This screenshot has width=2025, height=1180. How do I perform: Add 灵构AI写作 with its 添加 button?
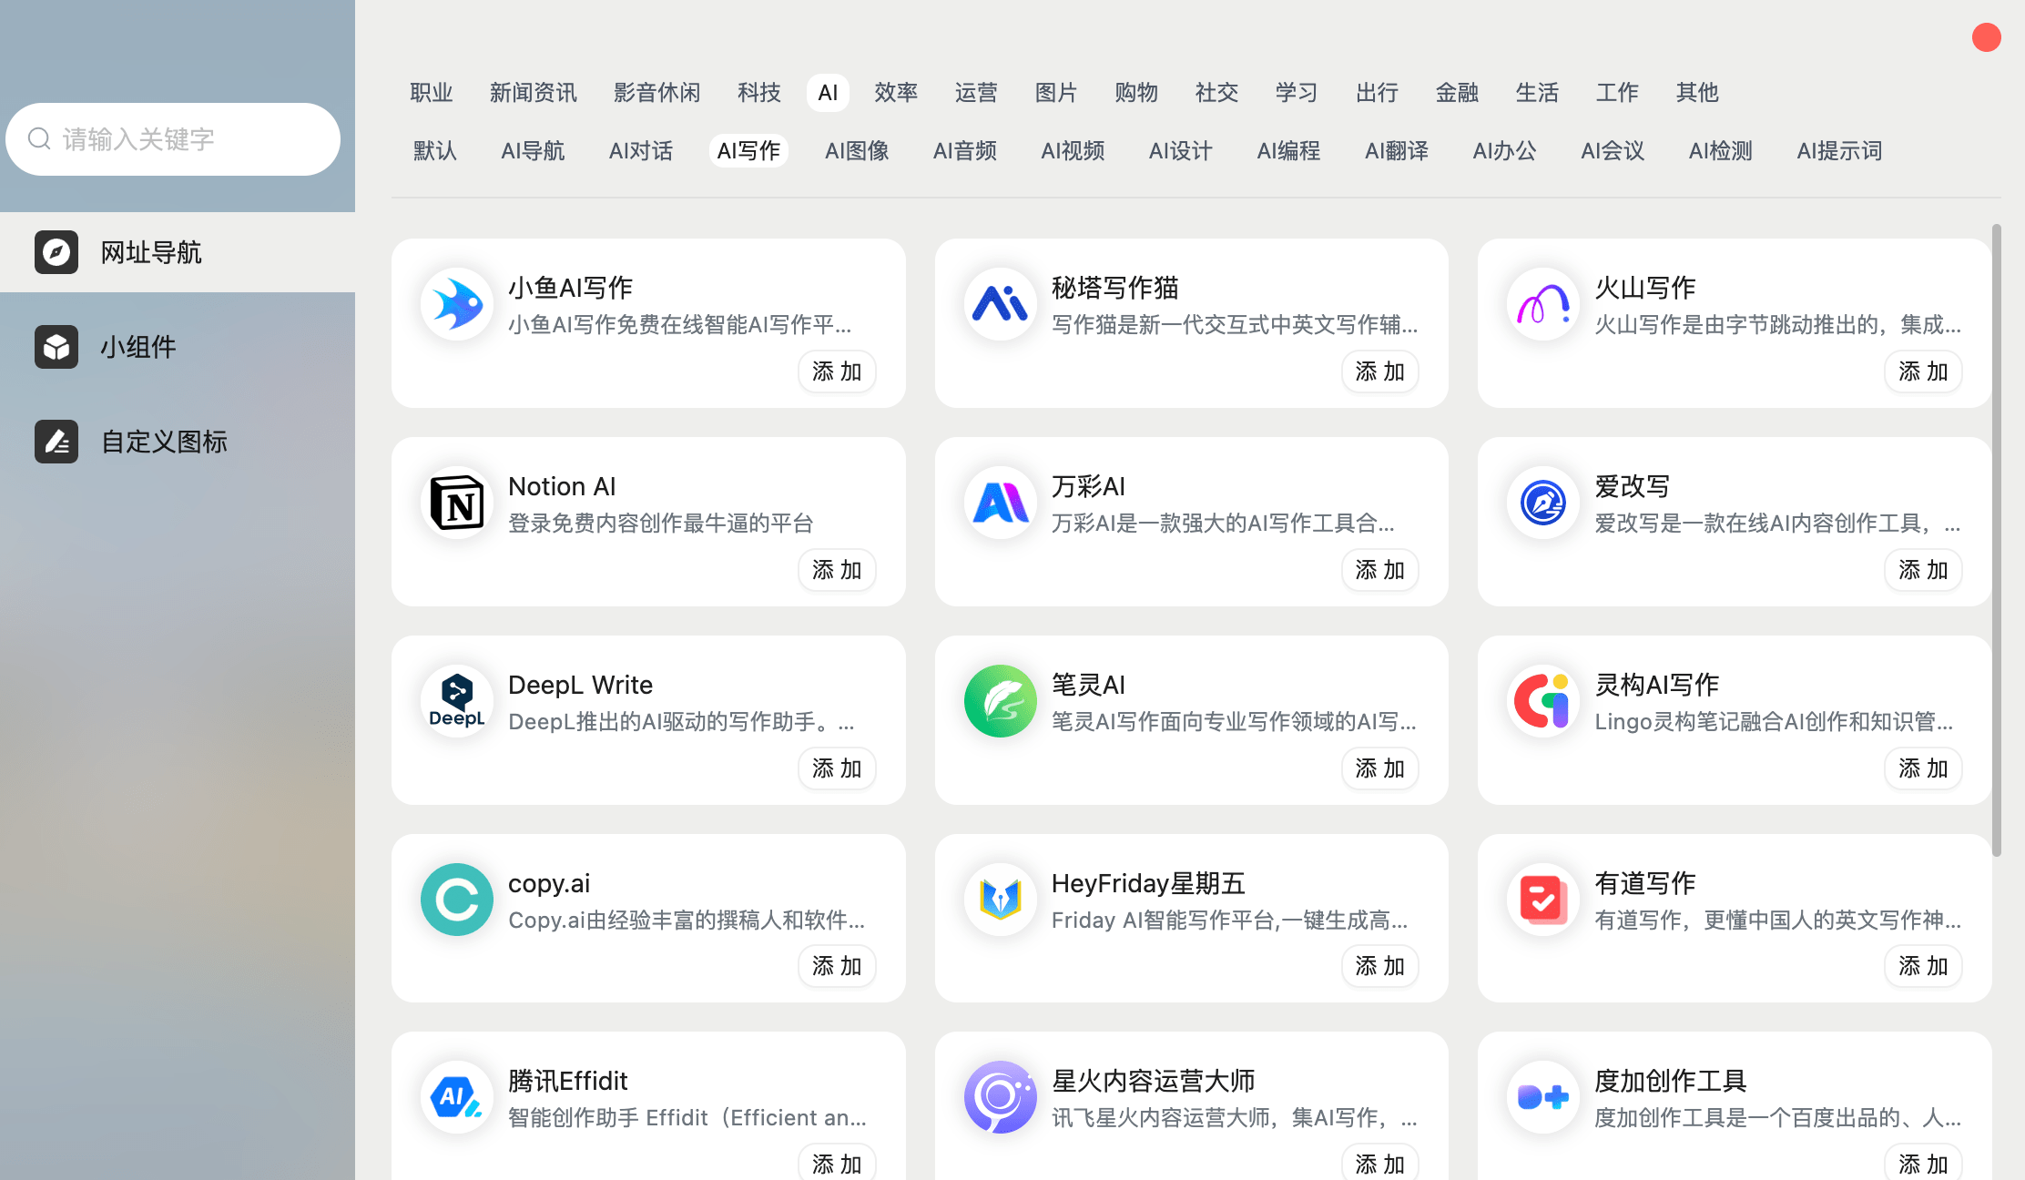1923,768
